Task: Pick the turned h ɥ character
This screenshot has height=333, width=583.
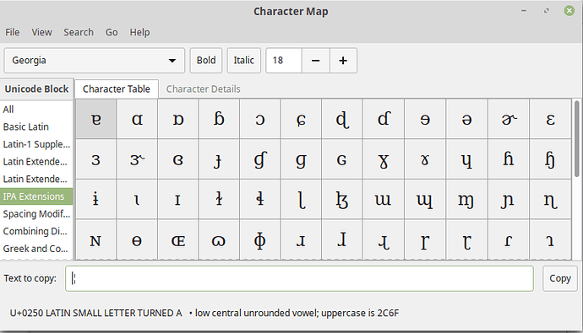Action: [x=466, y=160]
